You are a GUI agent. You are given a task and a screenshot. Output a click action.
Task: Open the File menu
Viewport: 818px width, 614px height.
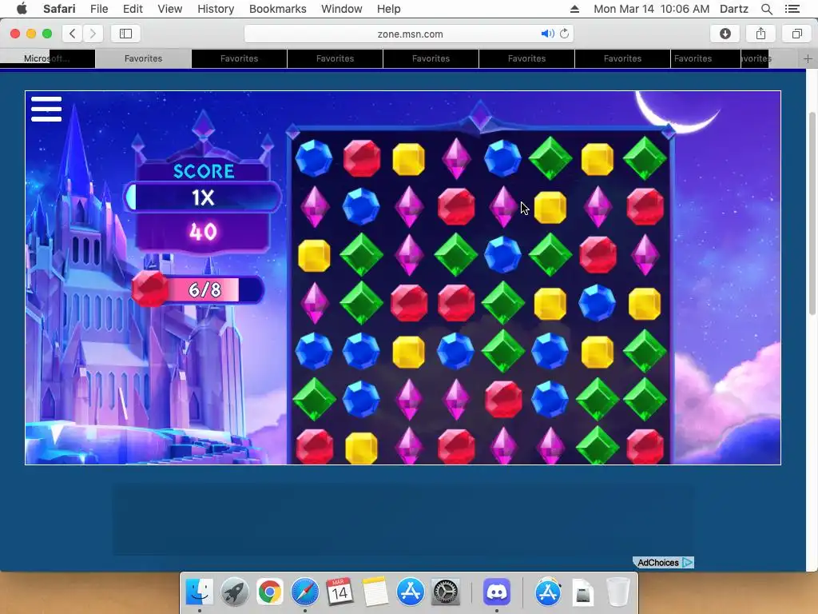tap(98, 9)
